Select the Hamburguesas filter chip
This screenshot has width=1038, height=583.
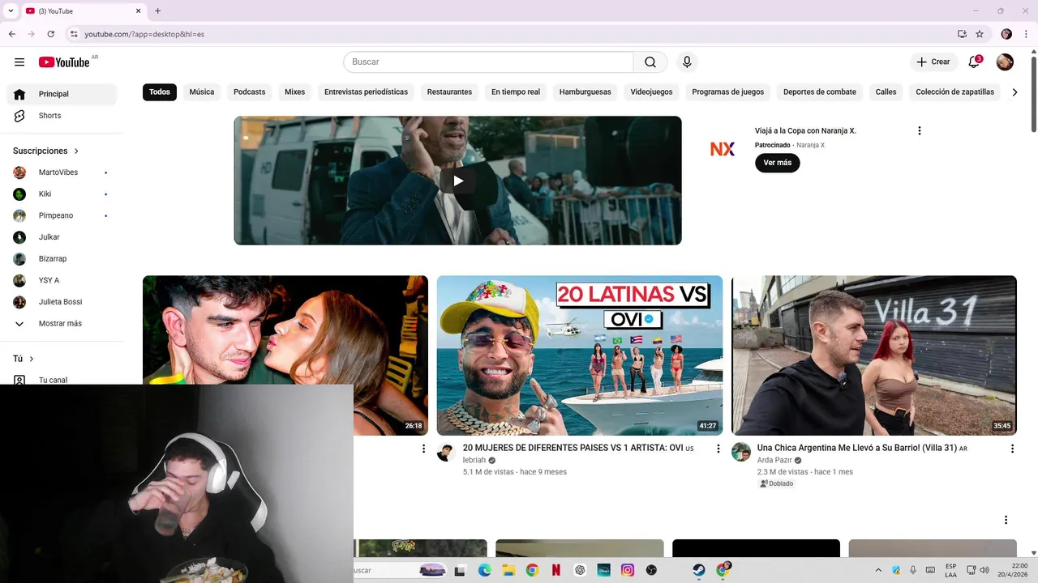click(x=585, y=91)
